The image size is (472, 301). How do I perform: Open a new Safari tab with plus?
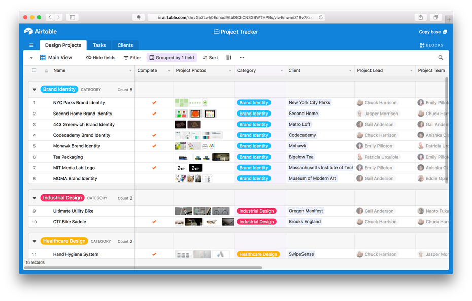coord(449,20)
